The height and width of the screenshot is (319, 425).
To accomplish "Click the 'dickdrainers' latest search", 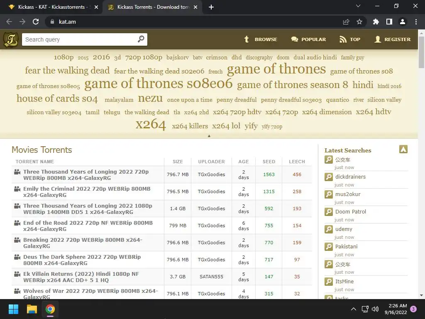I will [x=350, y=177].
